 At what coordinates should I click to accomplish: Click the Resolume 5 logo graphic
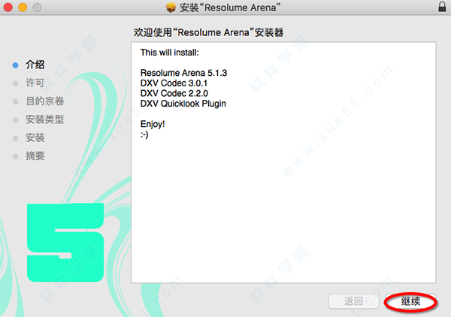tap(65, 243)
